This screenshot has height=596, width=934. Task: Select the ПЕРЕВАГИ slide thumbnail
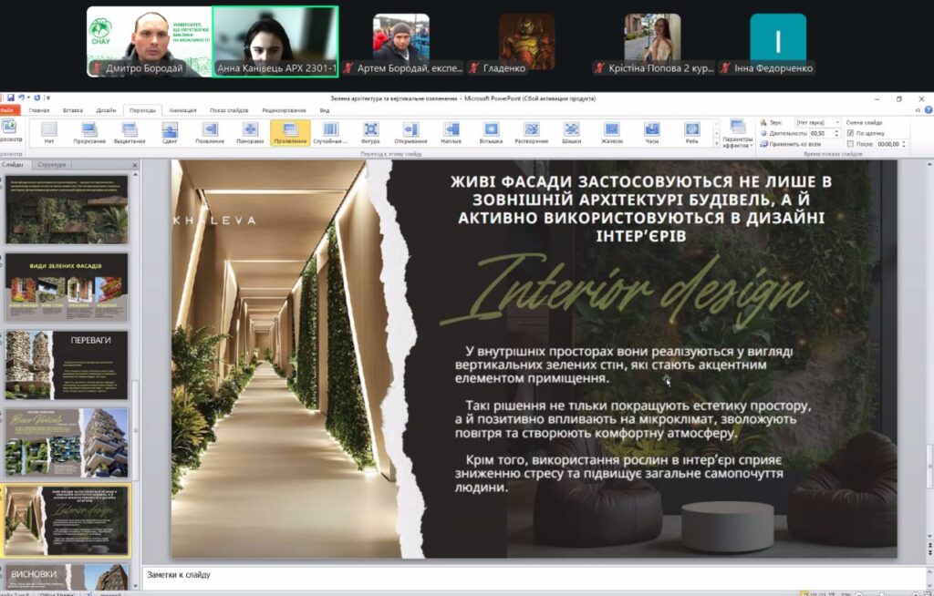pos(67,365)
